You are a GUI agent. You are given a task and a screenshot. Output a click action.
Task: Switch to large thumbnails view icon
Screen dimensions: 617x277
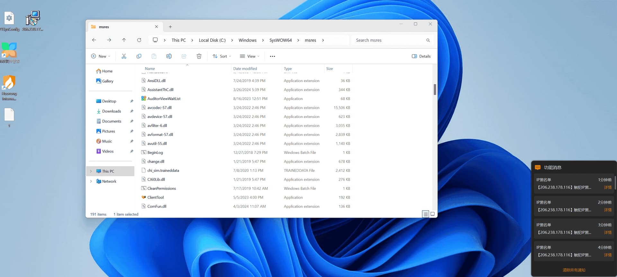click(x=433, y=214)
